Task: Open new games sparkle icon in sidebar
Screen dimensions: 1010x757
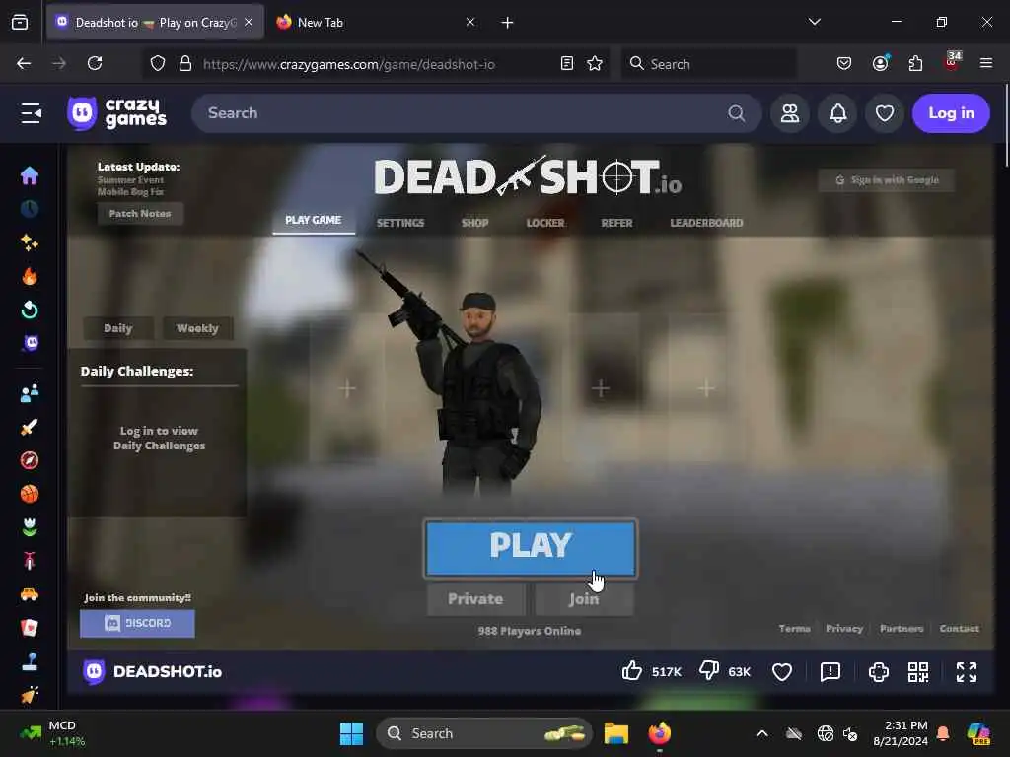Action: point(30,242)
